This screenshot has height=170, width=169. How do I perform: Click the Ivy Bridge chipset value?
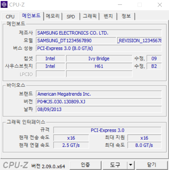coord(99,58)
